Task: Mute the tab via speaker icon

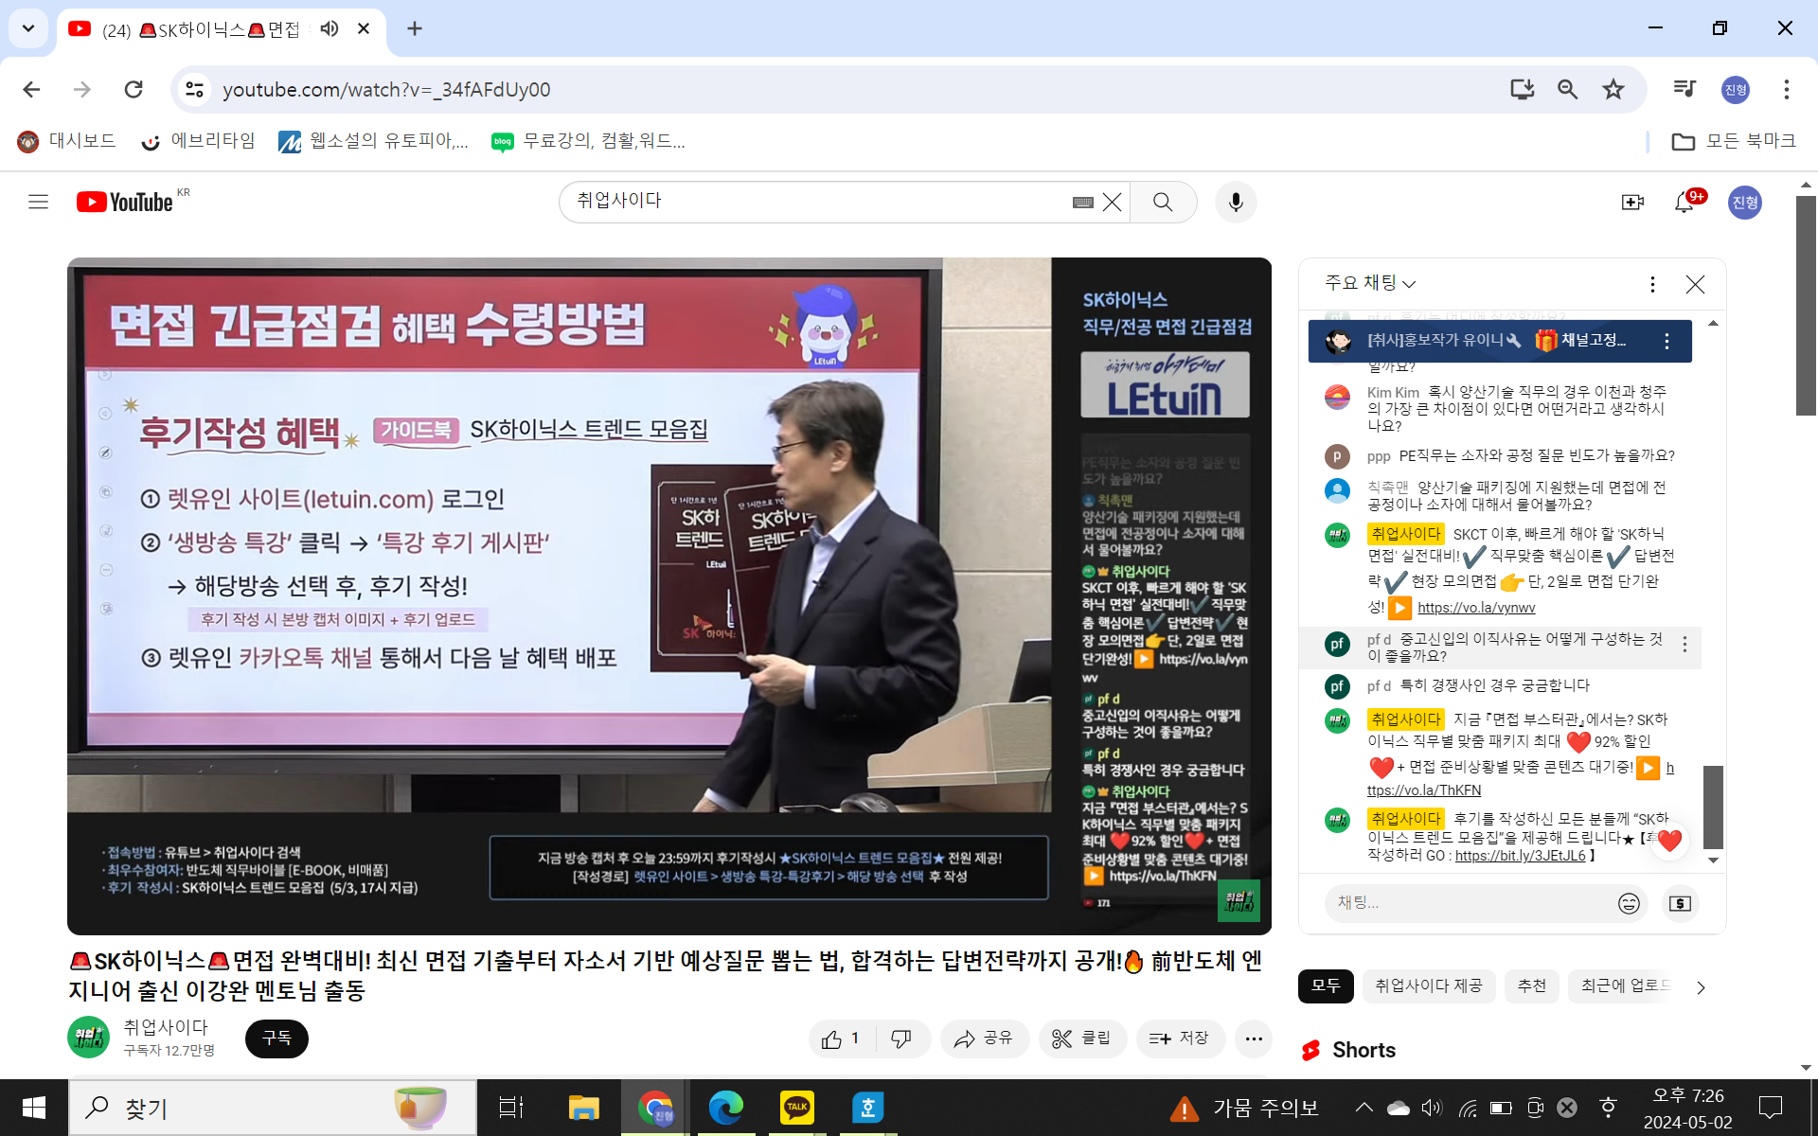Action: [x=329, y=28]
